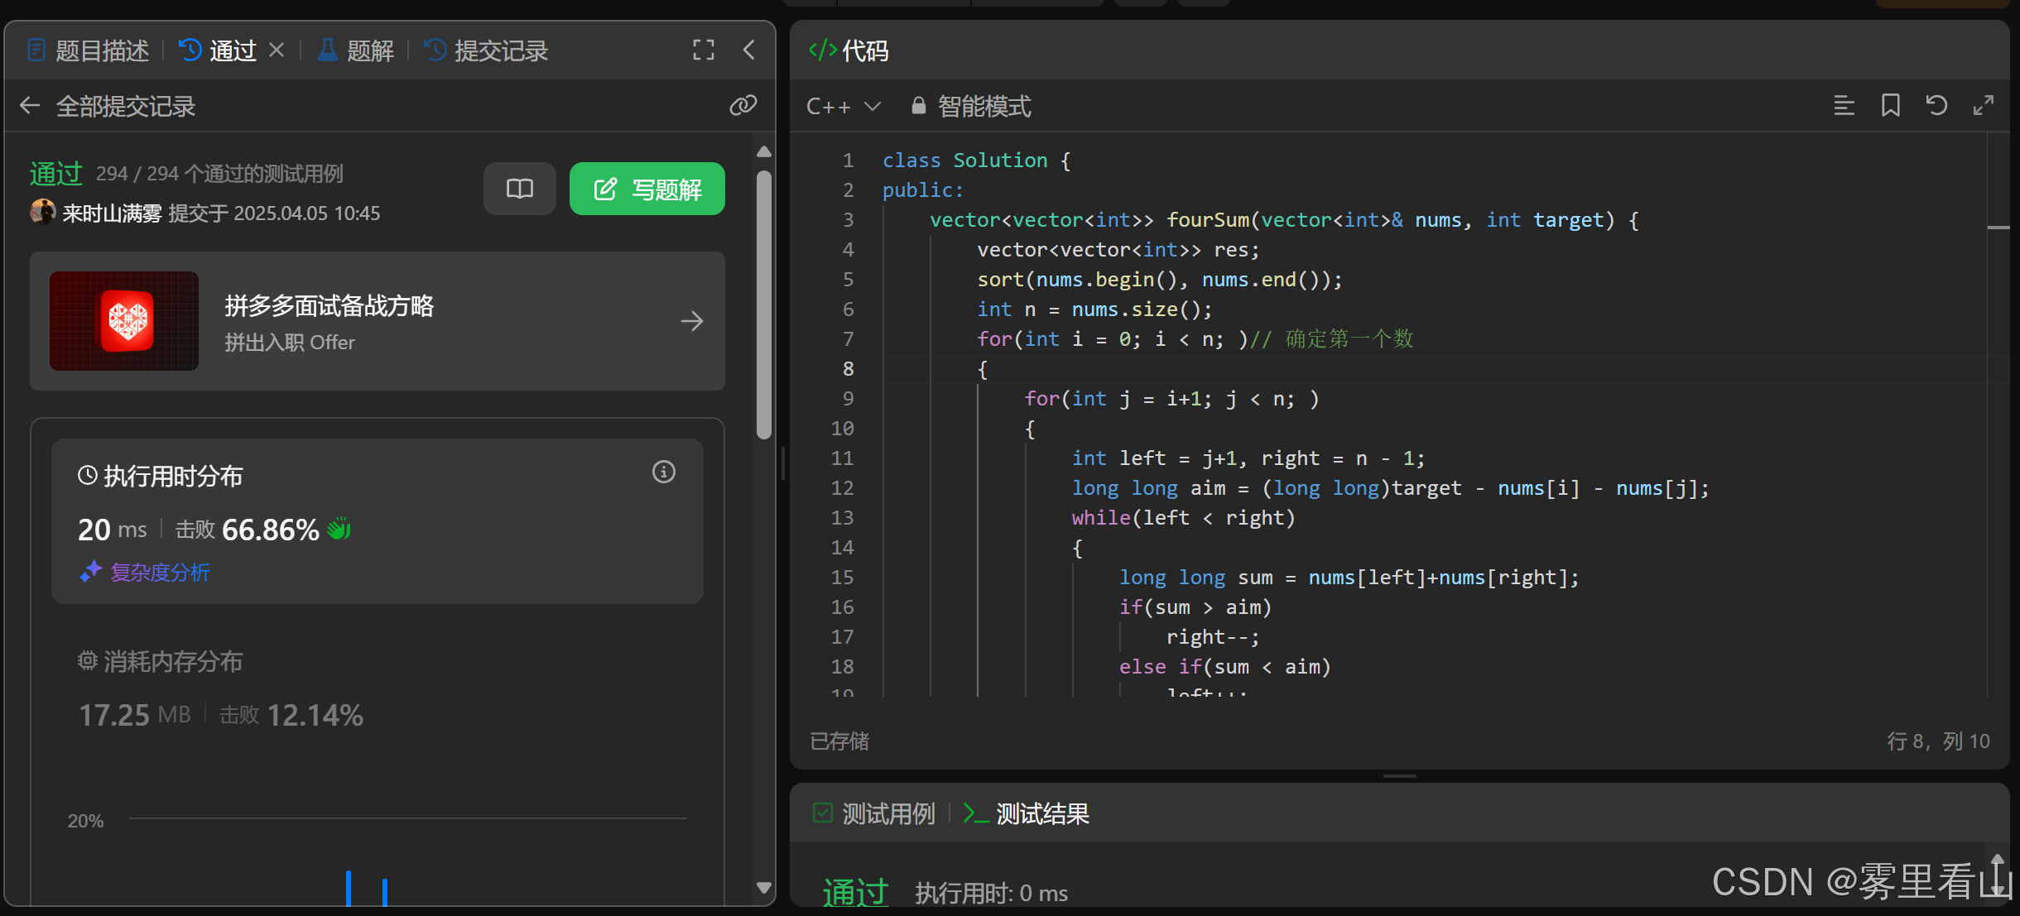
Task: Copy submission link via chain icon
Action: pos(743,105)
